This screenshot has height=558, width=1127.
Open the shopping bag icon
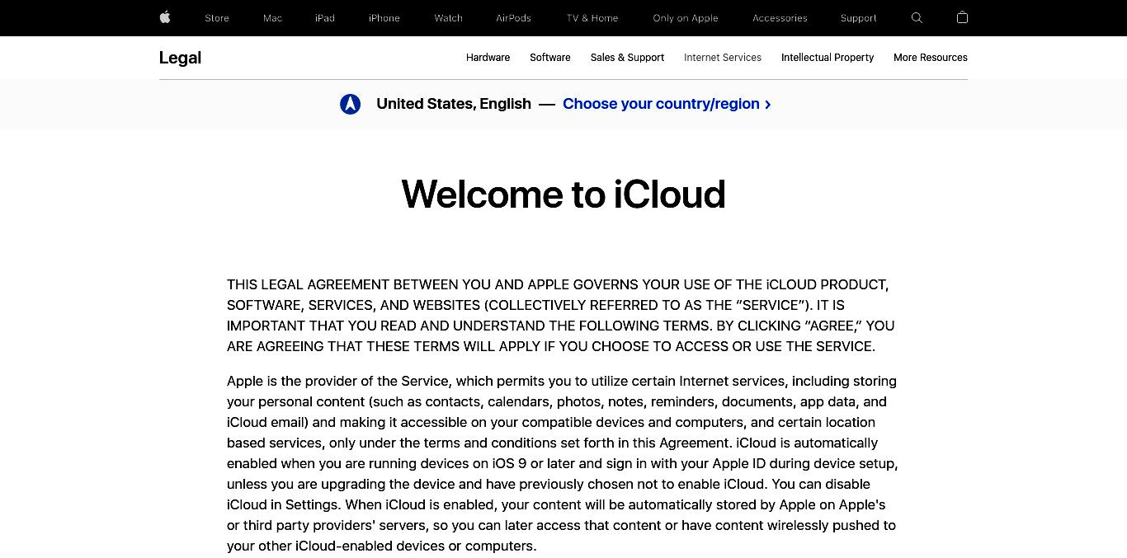[962, 17]
